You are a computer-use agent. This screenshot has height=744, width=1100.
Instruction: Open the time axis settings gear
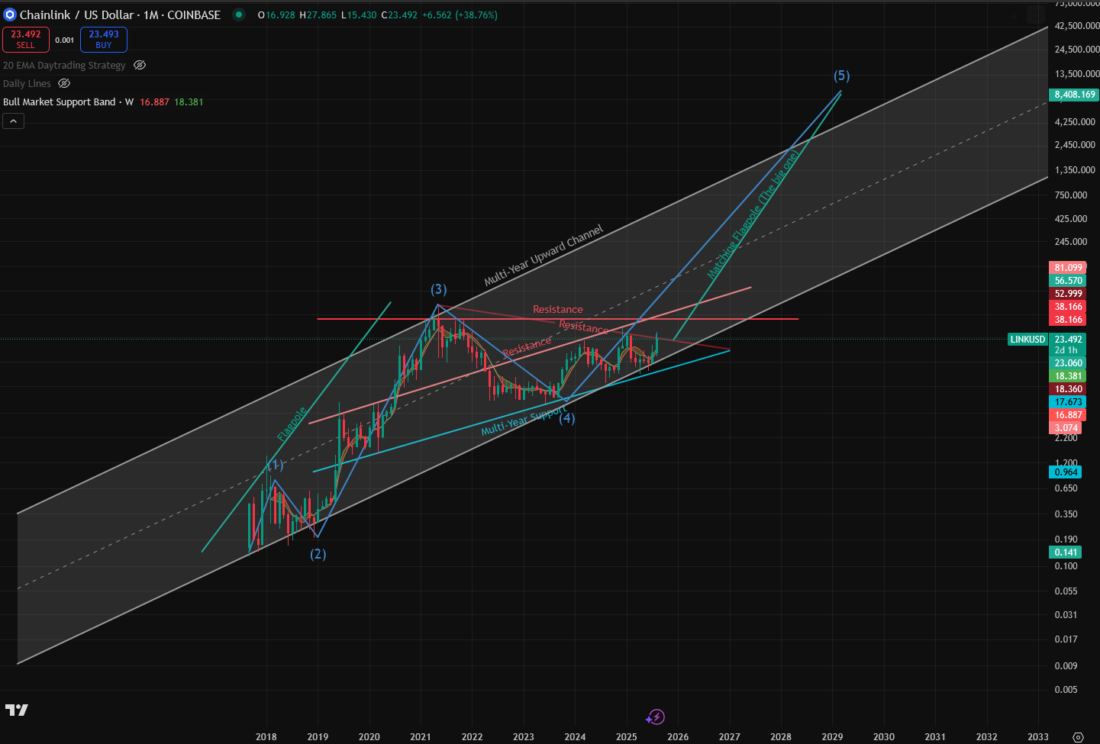[x=1078, y=736]
